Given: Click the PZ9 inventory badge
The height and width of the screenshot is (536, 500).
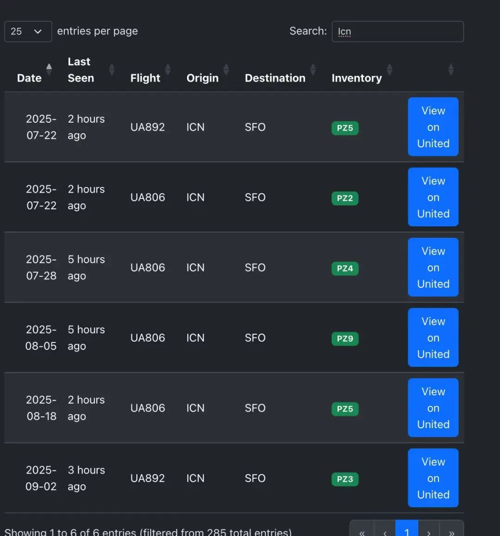Looking at the screenshot, I should [x=345, y=339].
